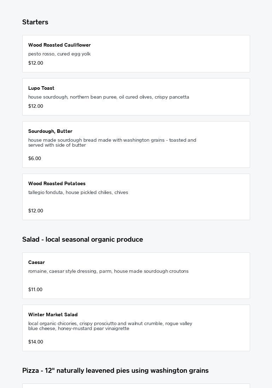
Task: Click the Wood Roasted Cauliflower $12.00 price
Action: tap(36, 63)
